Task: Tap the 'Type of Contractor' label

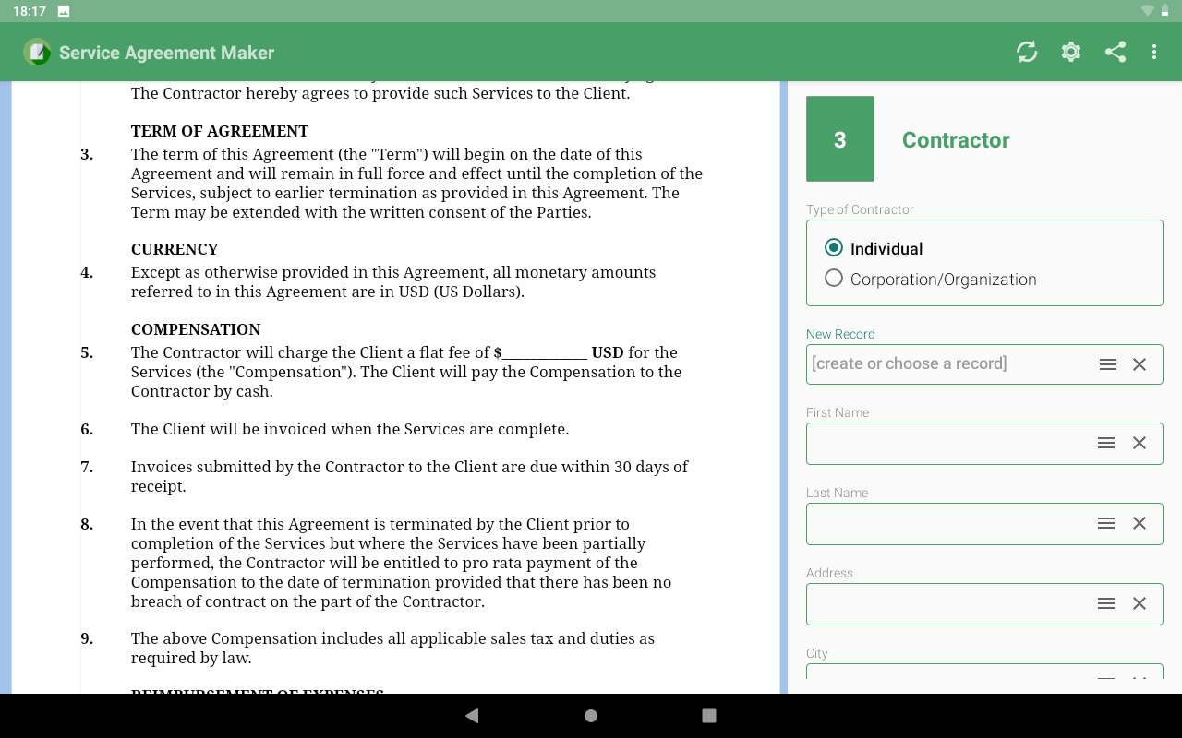Action: pos(860,209)
